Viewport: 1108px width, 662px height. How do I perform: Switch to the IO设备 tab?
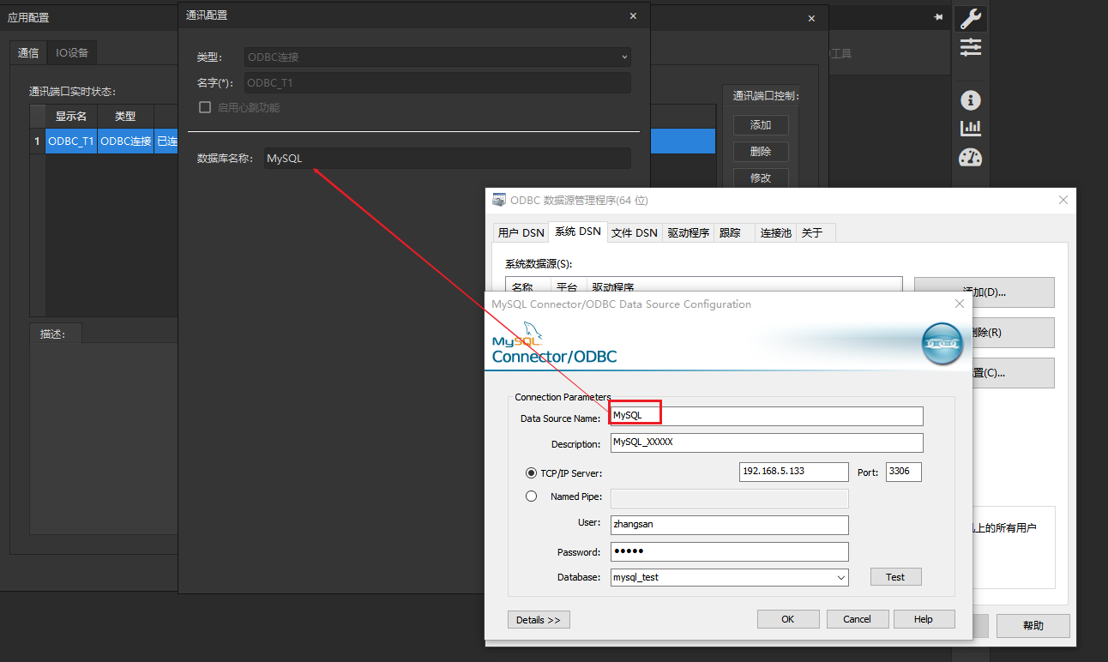tap(72, 52)
